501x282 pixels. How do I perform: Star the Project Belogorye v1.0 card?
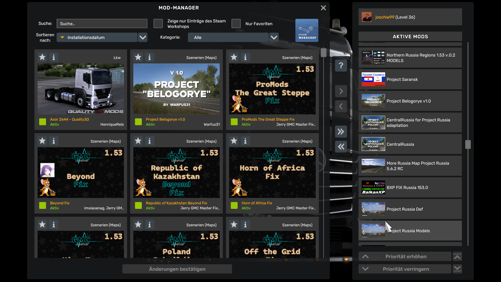[138, 57]
